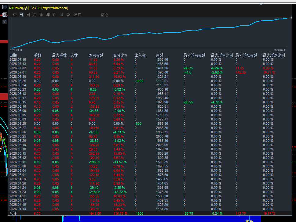Click withdrawal -500 on 2026.05.29
This screenshot has height=222, width=296.
(x=138, y=124)
